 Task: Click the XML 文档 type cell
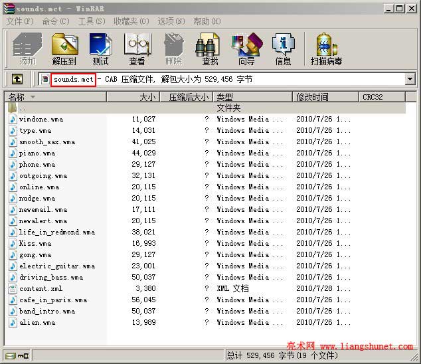(x=233, y=288)
